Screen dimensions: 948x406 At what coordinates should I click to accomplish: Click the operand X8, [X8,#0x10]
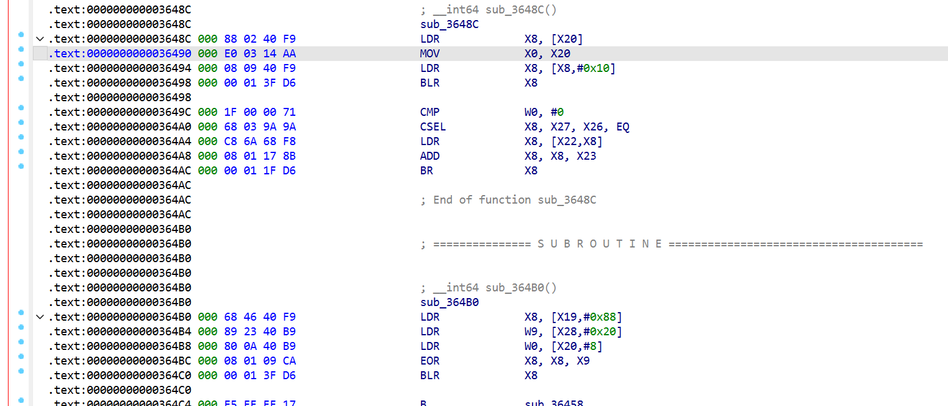click(570, 68)
